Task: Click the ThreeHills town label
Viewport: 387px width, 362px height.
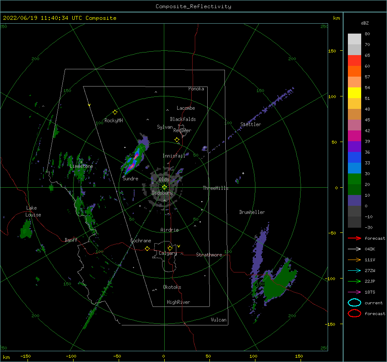Action: pos(216,188)
